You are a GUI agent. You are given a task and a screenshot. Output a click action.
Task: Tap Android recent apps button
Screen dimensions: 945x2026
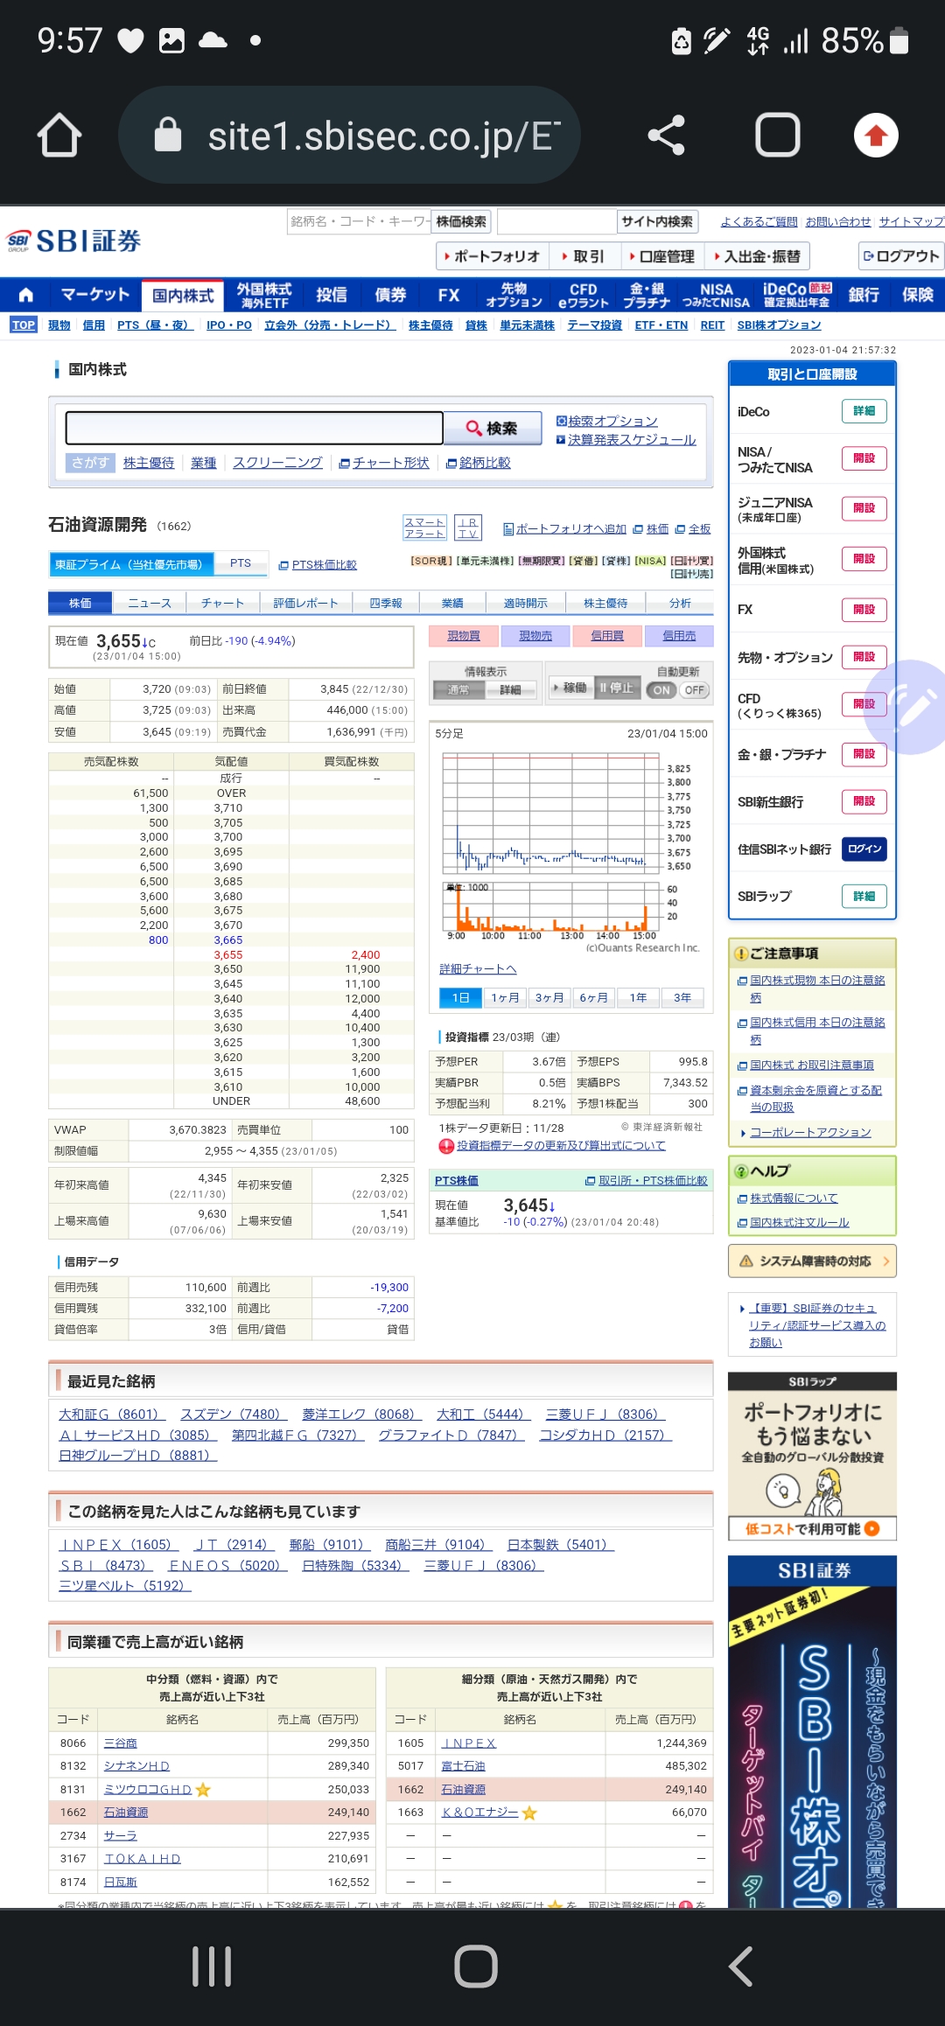pyautogui.click(x=212, y=1967)
